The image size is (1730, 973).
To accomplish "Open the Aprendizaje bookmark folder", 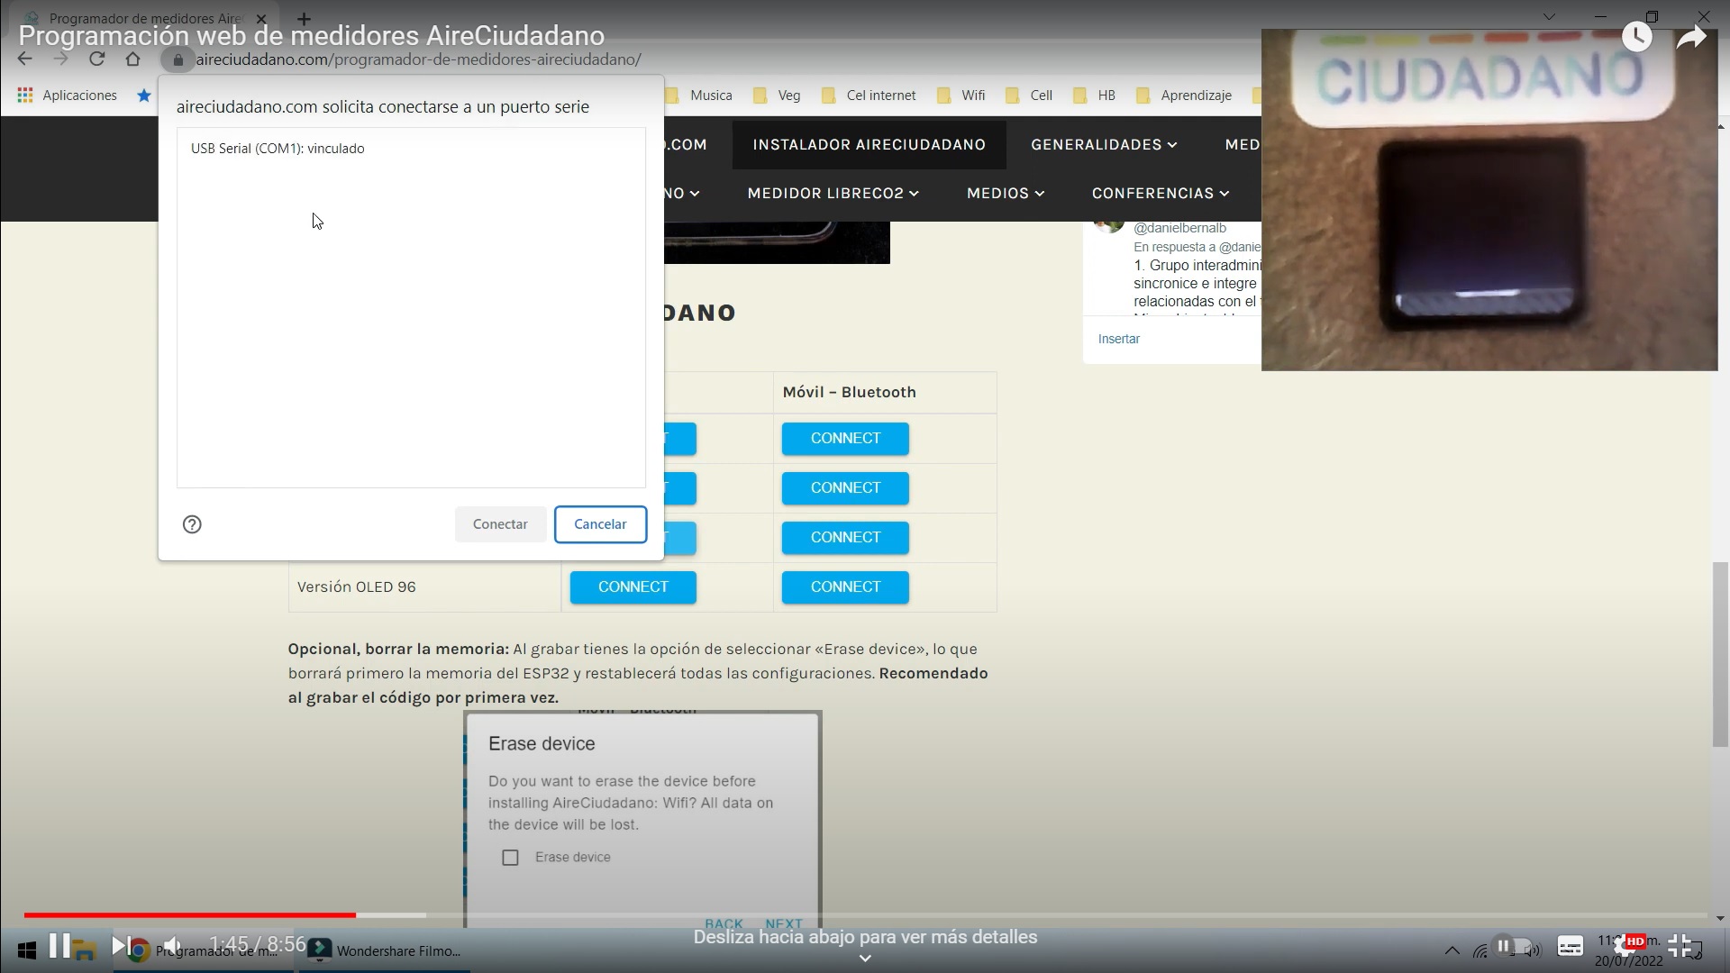I will [1184, 95].
